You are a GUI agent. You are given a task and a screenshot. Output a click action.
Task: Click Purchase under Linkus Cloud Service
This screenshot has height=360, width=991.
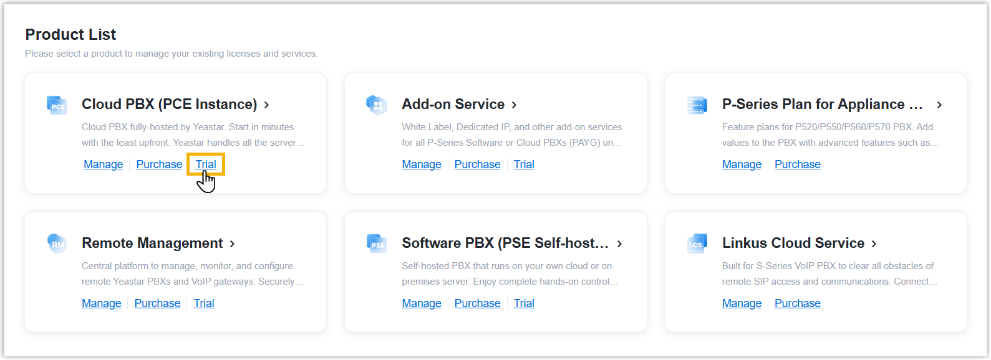(797, 303)
